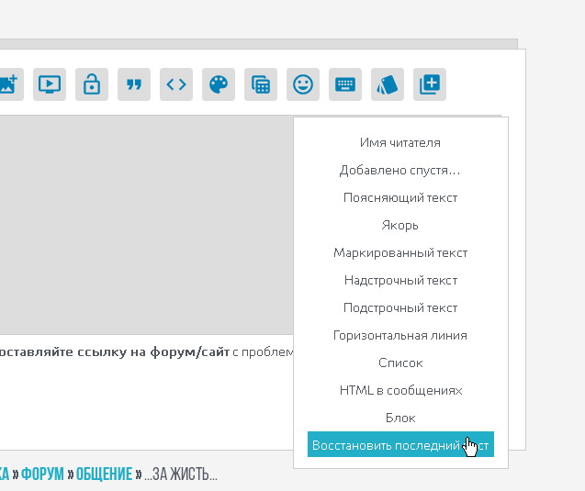Choose 'Список' menu entry
This screenshot has height=491, width=585.
tap(400, 363)
